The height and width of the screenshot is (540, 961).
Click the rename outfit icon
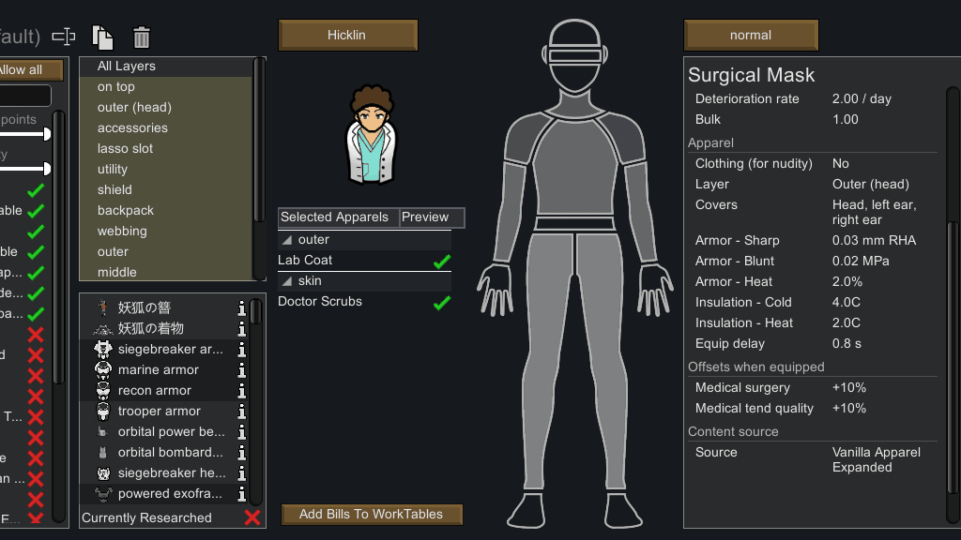tap(64, 37)
